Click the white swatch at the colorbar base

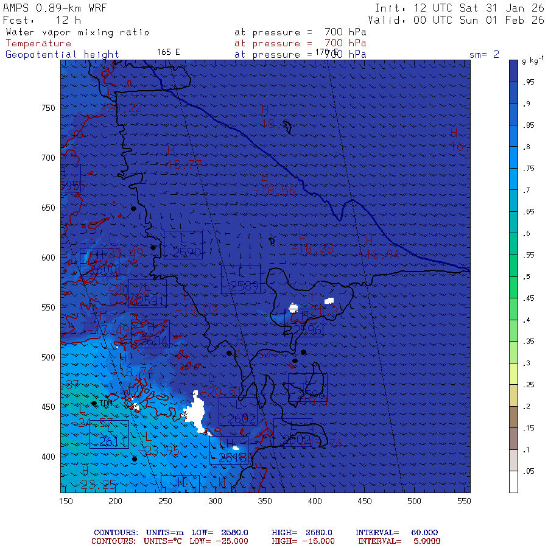(x=513, y=482)
